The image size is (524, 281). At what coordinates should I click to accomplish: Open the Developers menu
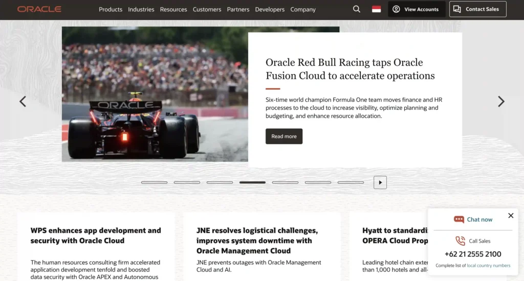tap(270, 9)
